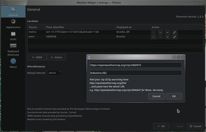206x132 pixels.
Task: Select the General tab in sidebar
Action: pos(13,12)
